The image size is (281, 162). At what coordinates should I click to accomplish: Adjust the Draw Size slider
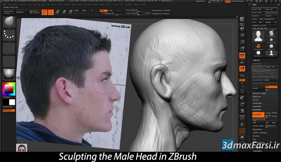(138, 14)
